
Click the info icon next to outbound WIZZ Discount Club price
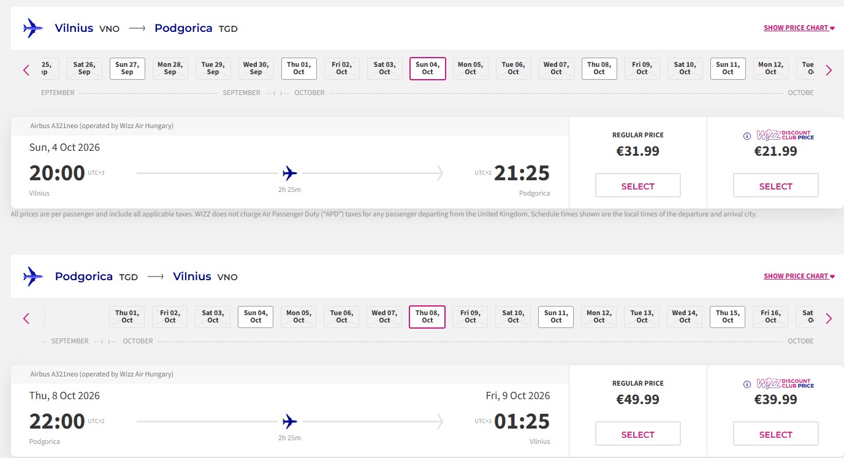(747, 136)
